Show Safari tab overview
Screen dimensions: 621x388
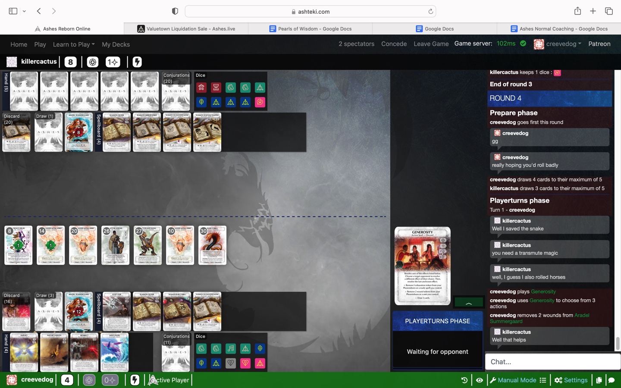coord(609,11)
